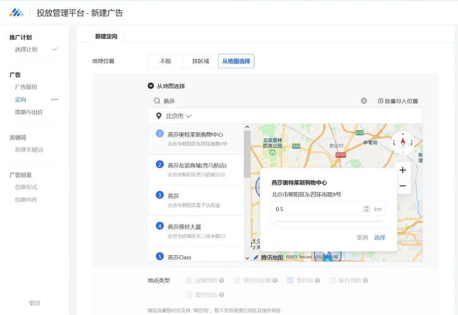The width and height of the screenshot is (458, 315).
Task: Toggle the 旅行到访 checkbox
Action: pos(332,280)
